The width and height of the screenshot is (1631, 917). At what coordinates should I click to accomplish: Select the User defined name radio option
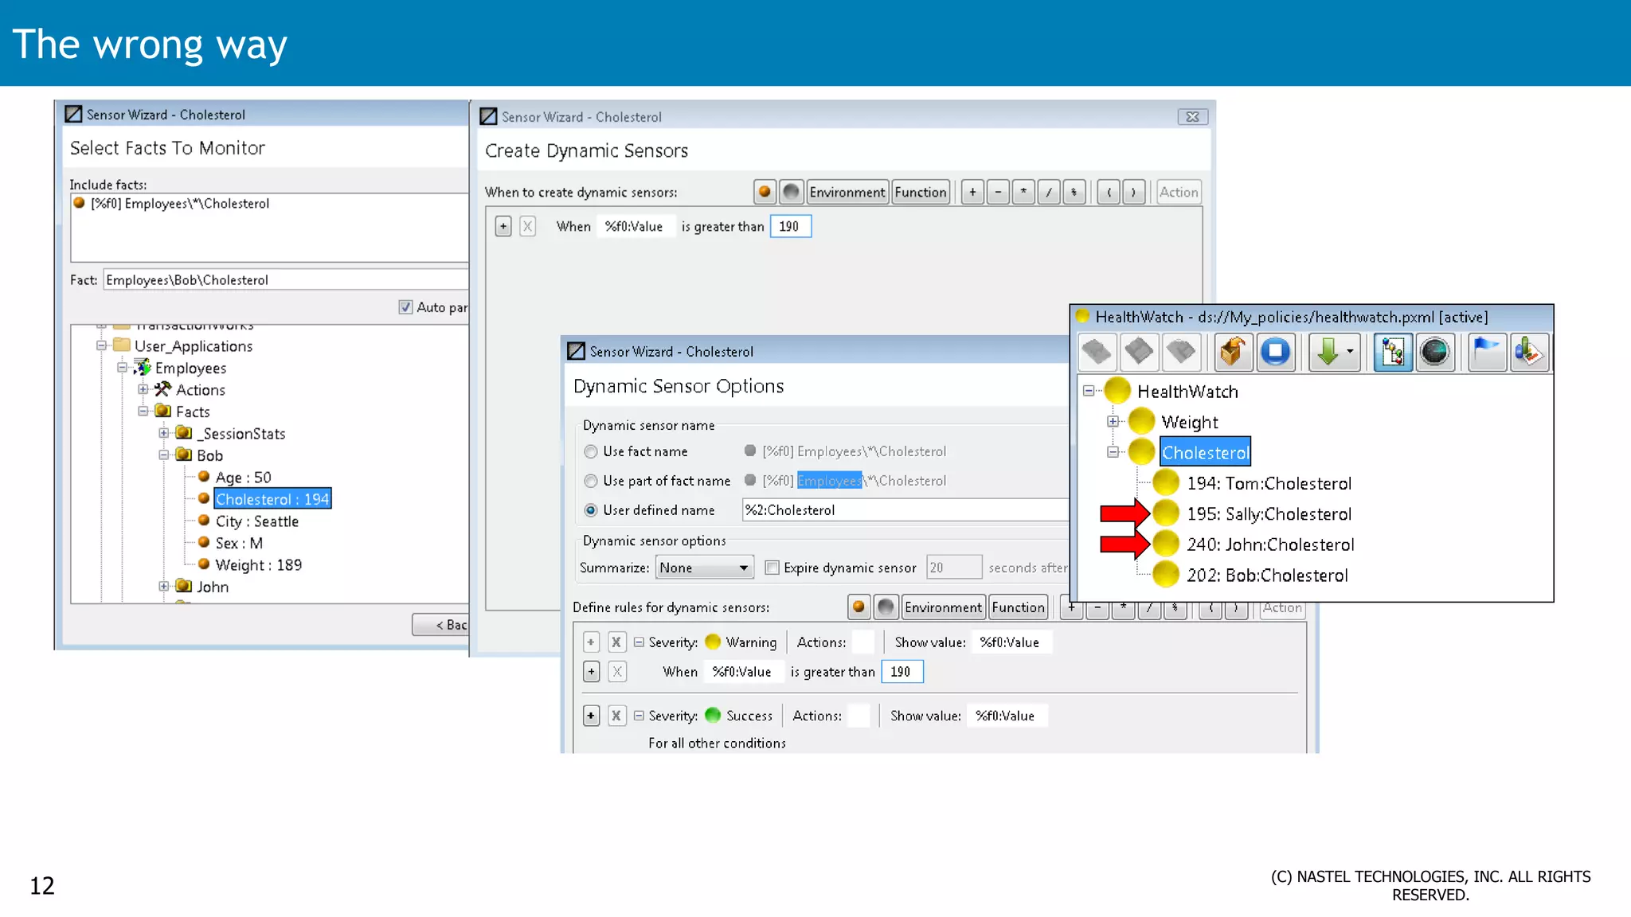coord(591,510)
